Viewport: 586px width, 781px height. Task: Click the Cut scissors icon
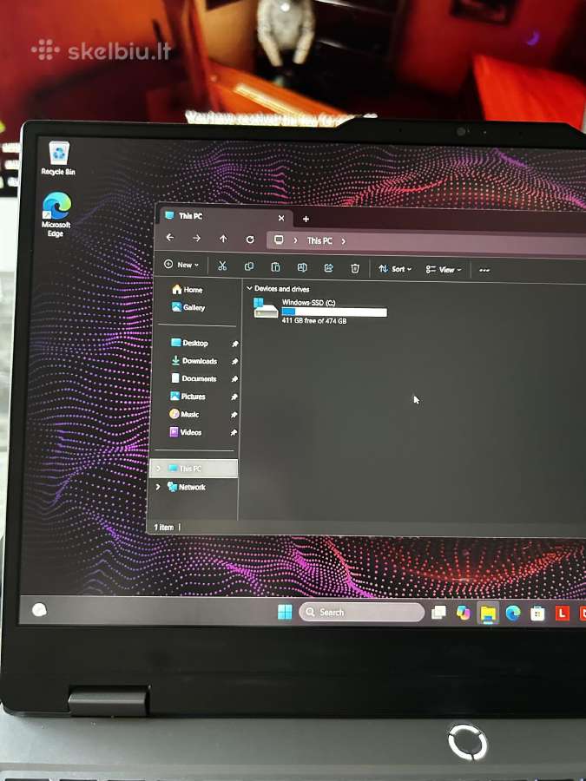[222, 266]
